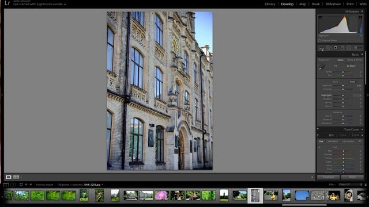
Task: Click the Highlights slider handle
Action: (x=343, y=95)
